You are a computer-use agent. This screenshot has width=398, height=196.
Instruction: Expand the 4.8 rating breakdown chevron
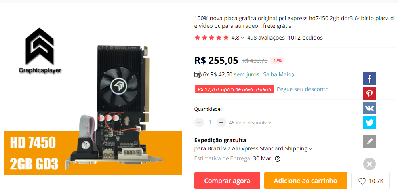242,38
